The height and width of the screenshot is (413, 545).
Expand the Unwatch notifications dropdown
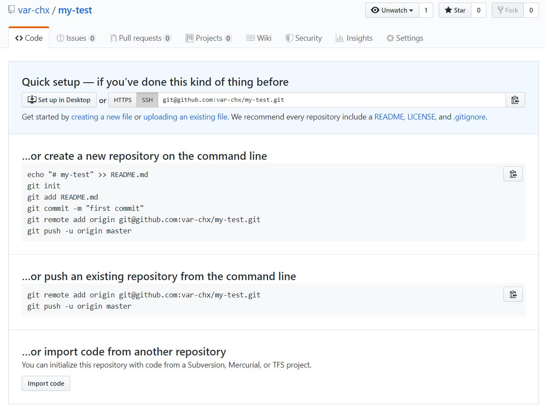pyautogui.click(x=392, y=10)
